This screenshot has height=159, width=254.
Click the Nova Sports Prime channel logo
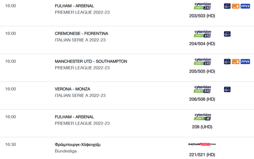click(x=202, y=144)
